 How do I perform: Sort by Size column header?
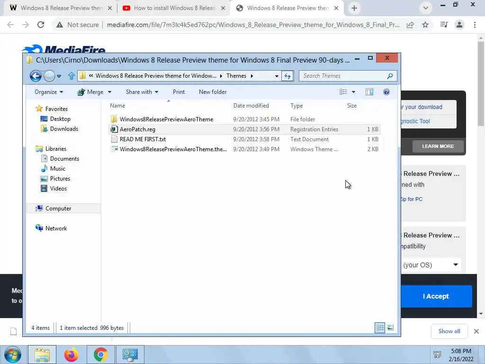pyautogui.click(x=352, y=106)
